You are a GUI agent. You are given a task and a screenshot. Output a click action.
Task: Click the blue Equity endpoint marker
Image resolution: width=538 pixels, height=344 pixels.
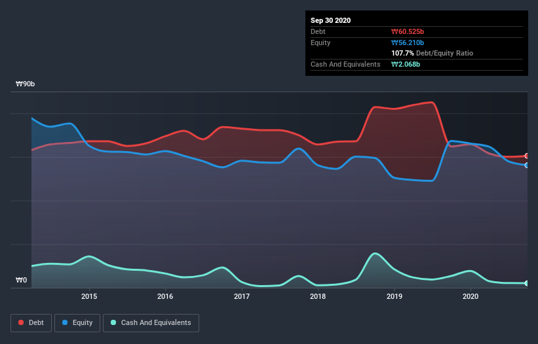(527, 165)
